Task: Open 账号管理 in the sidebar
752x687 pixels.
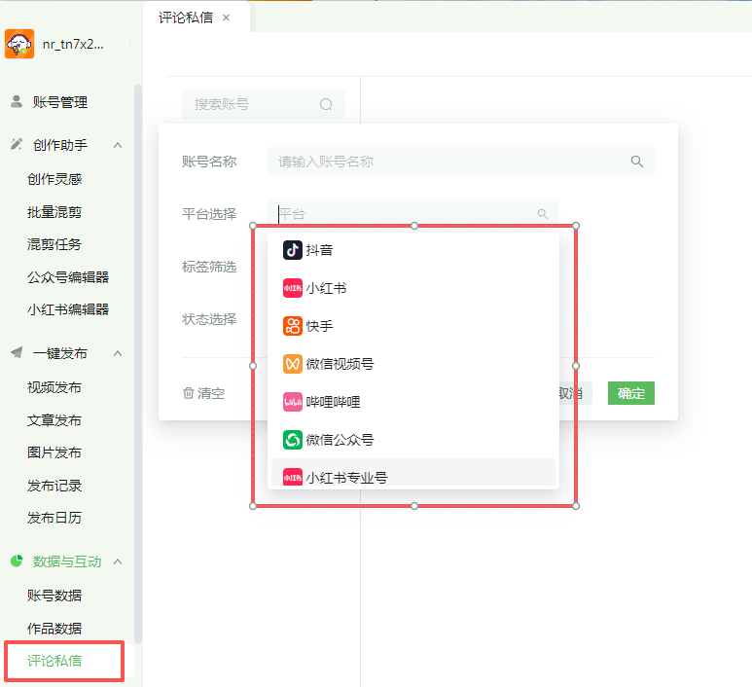Action: coord(60,102)
